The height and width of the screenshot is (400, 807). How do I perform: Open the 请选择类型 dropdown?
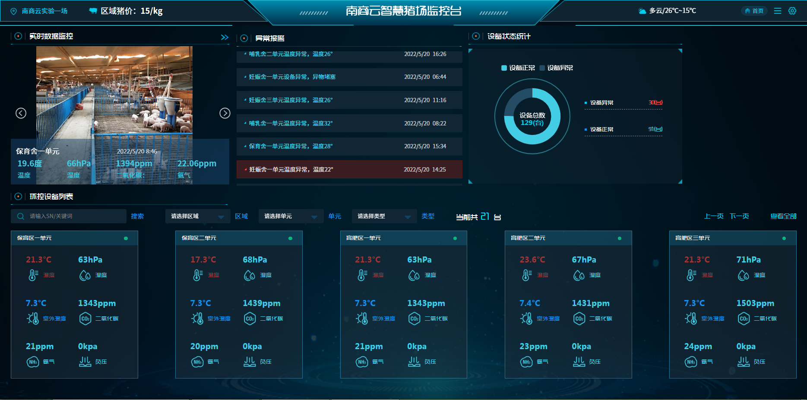[x=383, y=216]
